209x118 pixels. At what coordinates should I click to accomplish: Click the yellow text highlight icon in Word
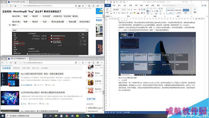[134, 13]
